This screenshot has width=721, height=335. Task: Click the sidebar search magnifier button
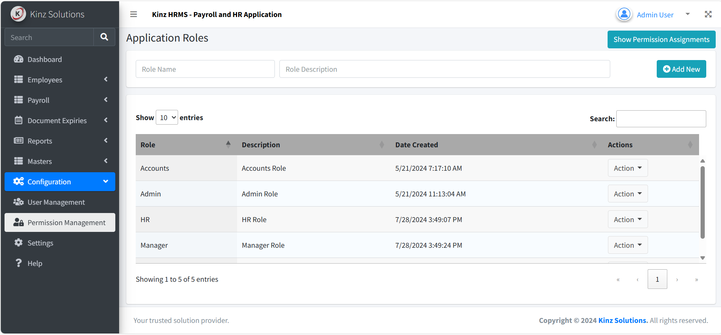pos(104,37)
